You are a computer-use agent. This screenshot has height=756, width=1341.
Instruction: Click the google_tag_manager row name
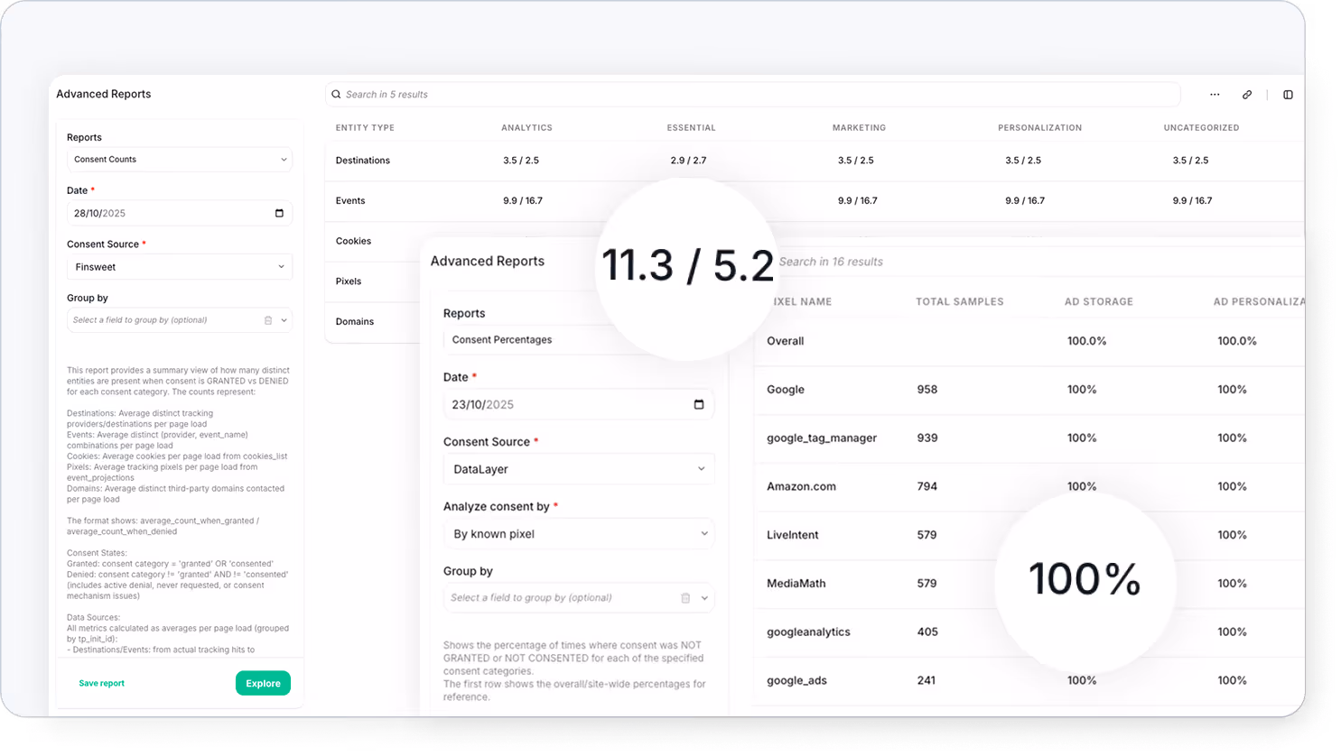click(822, 438)
